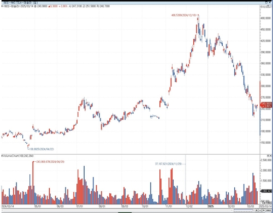Click the max button next to zoom controls
Viewport: 273px width, 213px height.
pyautogui.click(x=269, y=210)
